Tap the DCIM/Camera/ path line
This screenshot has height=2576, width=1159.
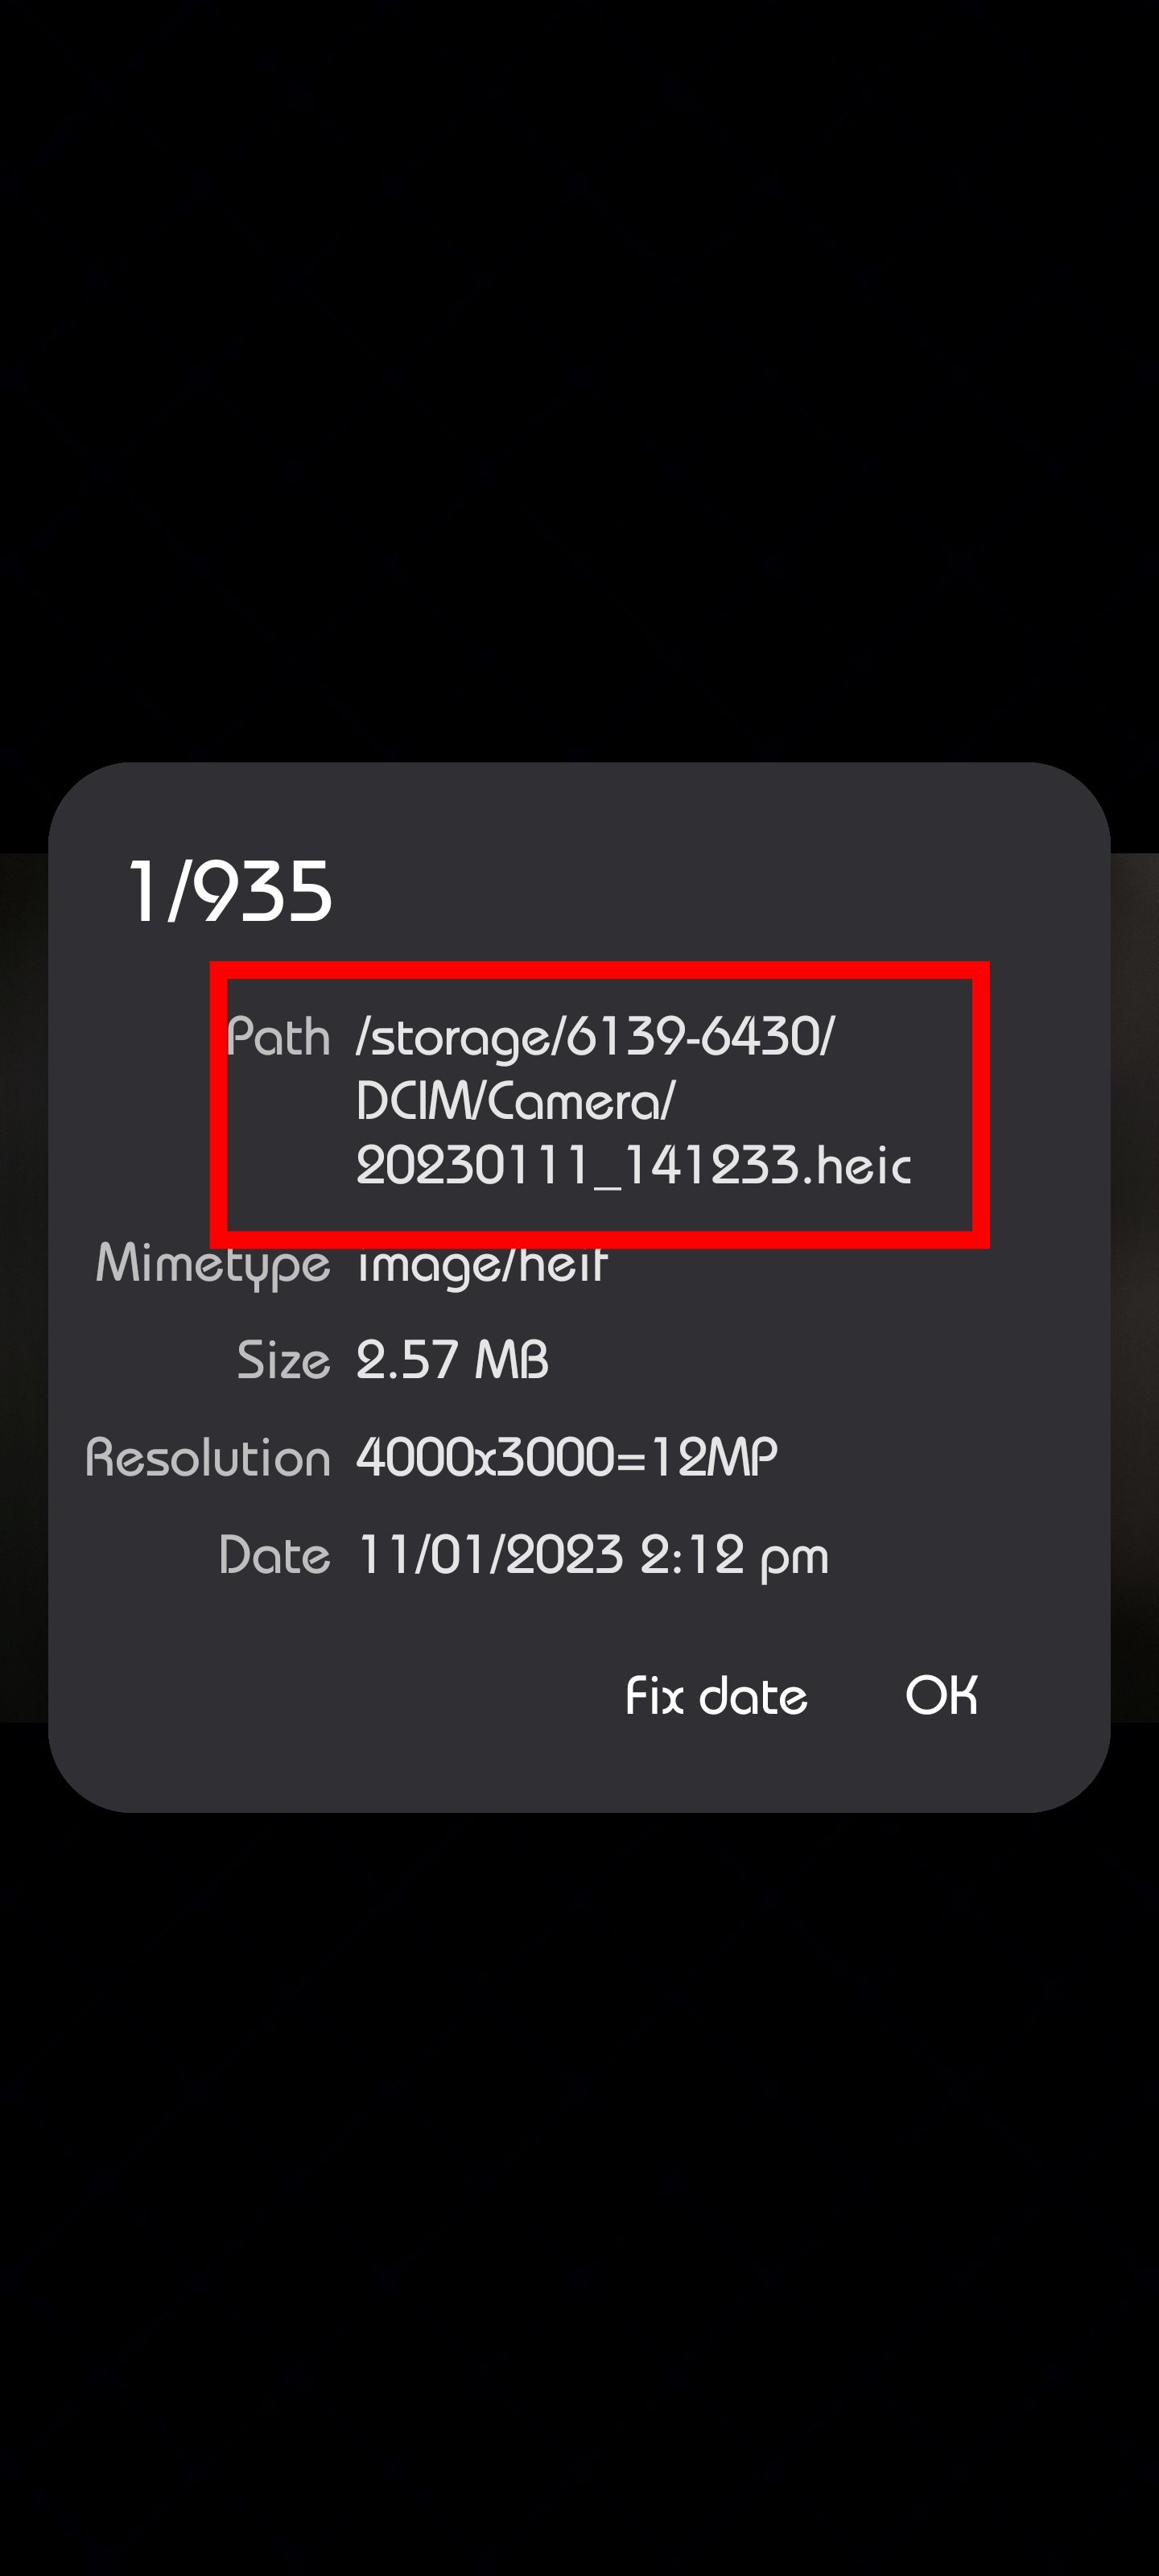(515, 1102)
